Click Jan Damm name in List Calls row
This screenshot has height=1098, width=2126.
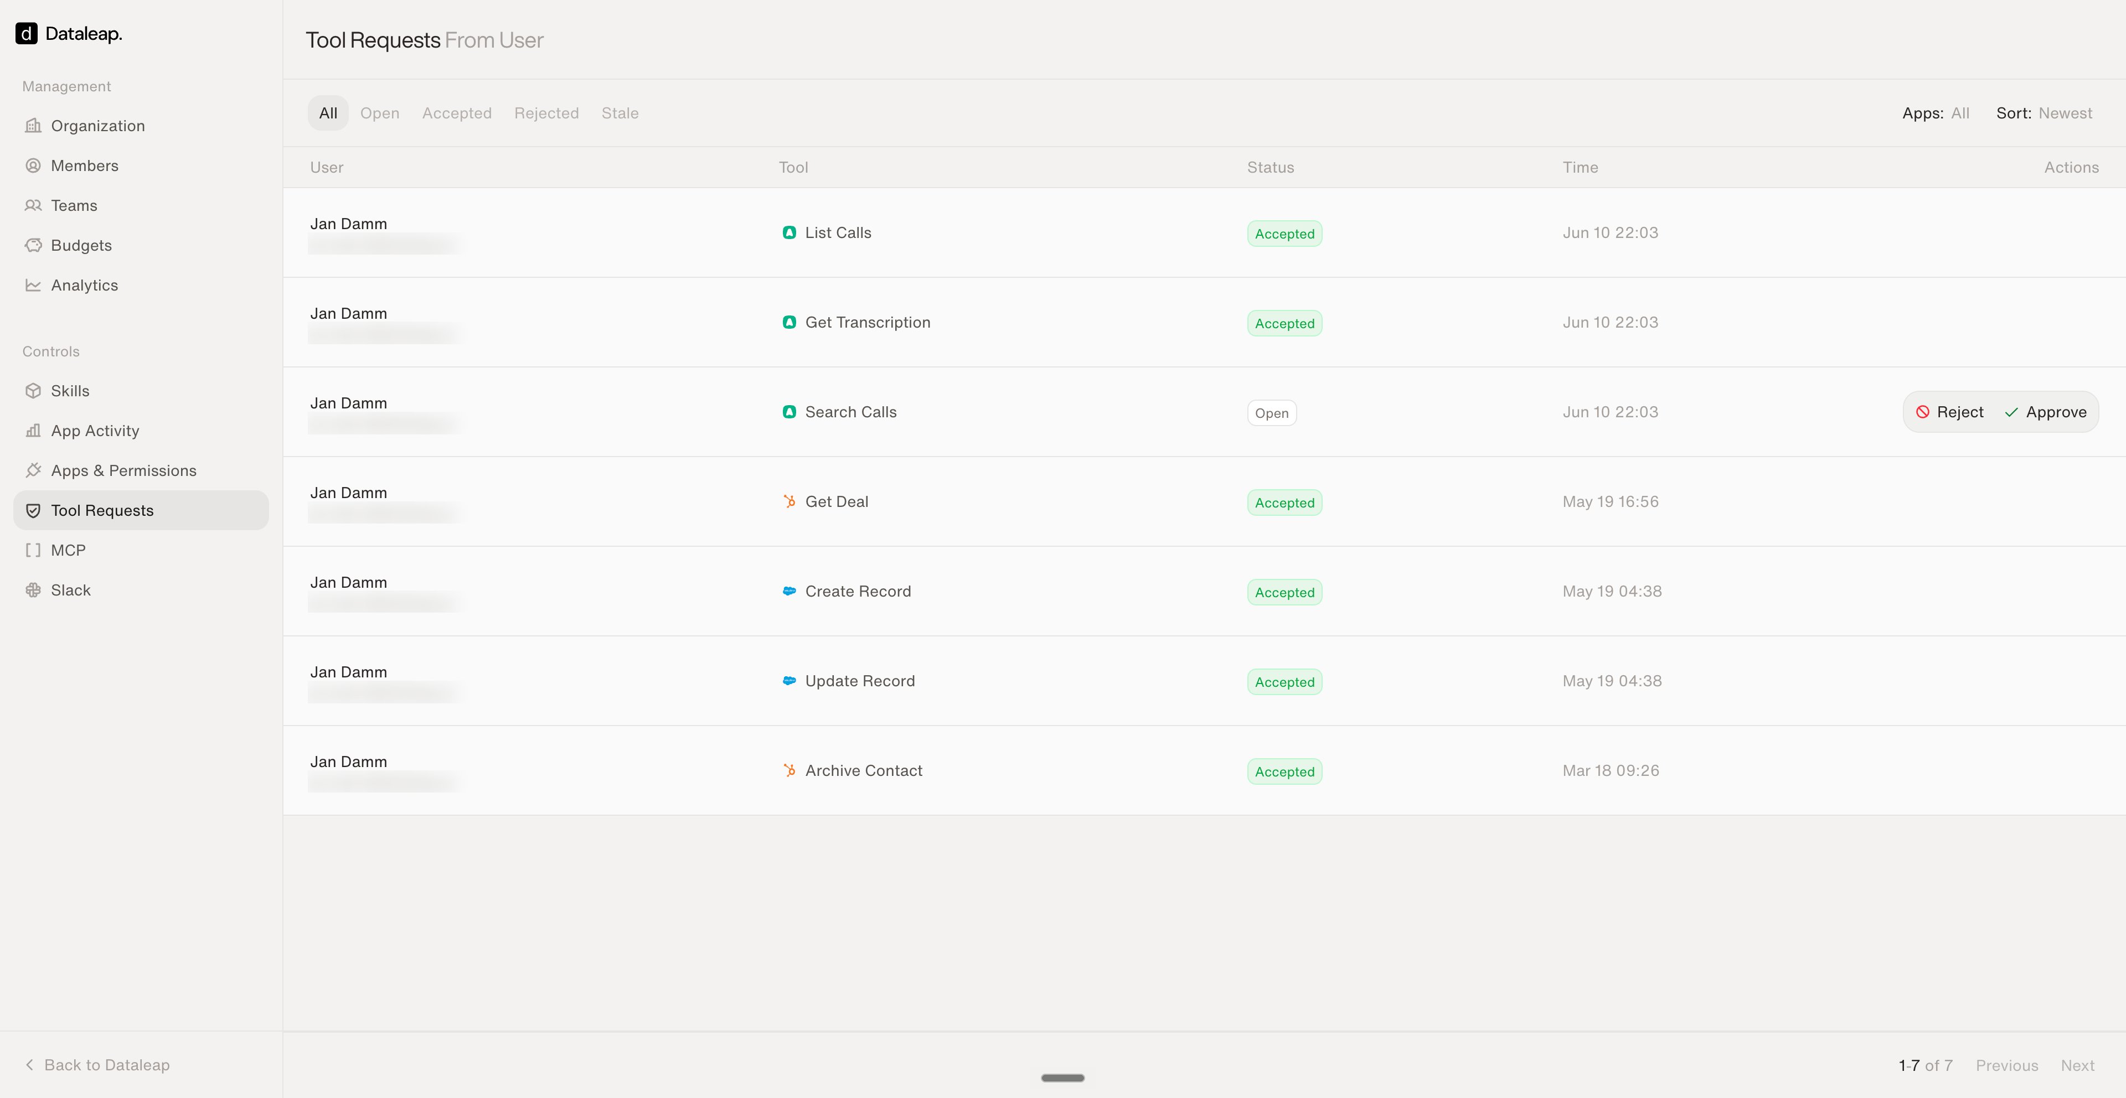[348, 224]
